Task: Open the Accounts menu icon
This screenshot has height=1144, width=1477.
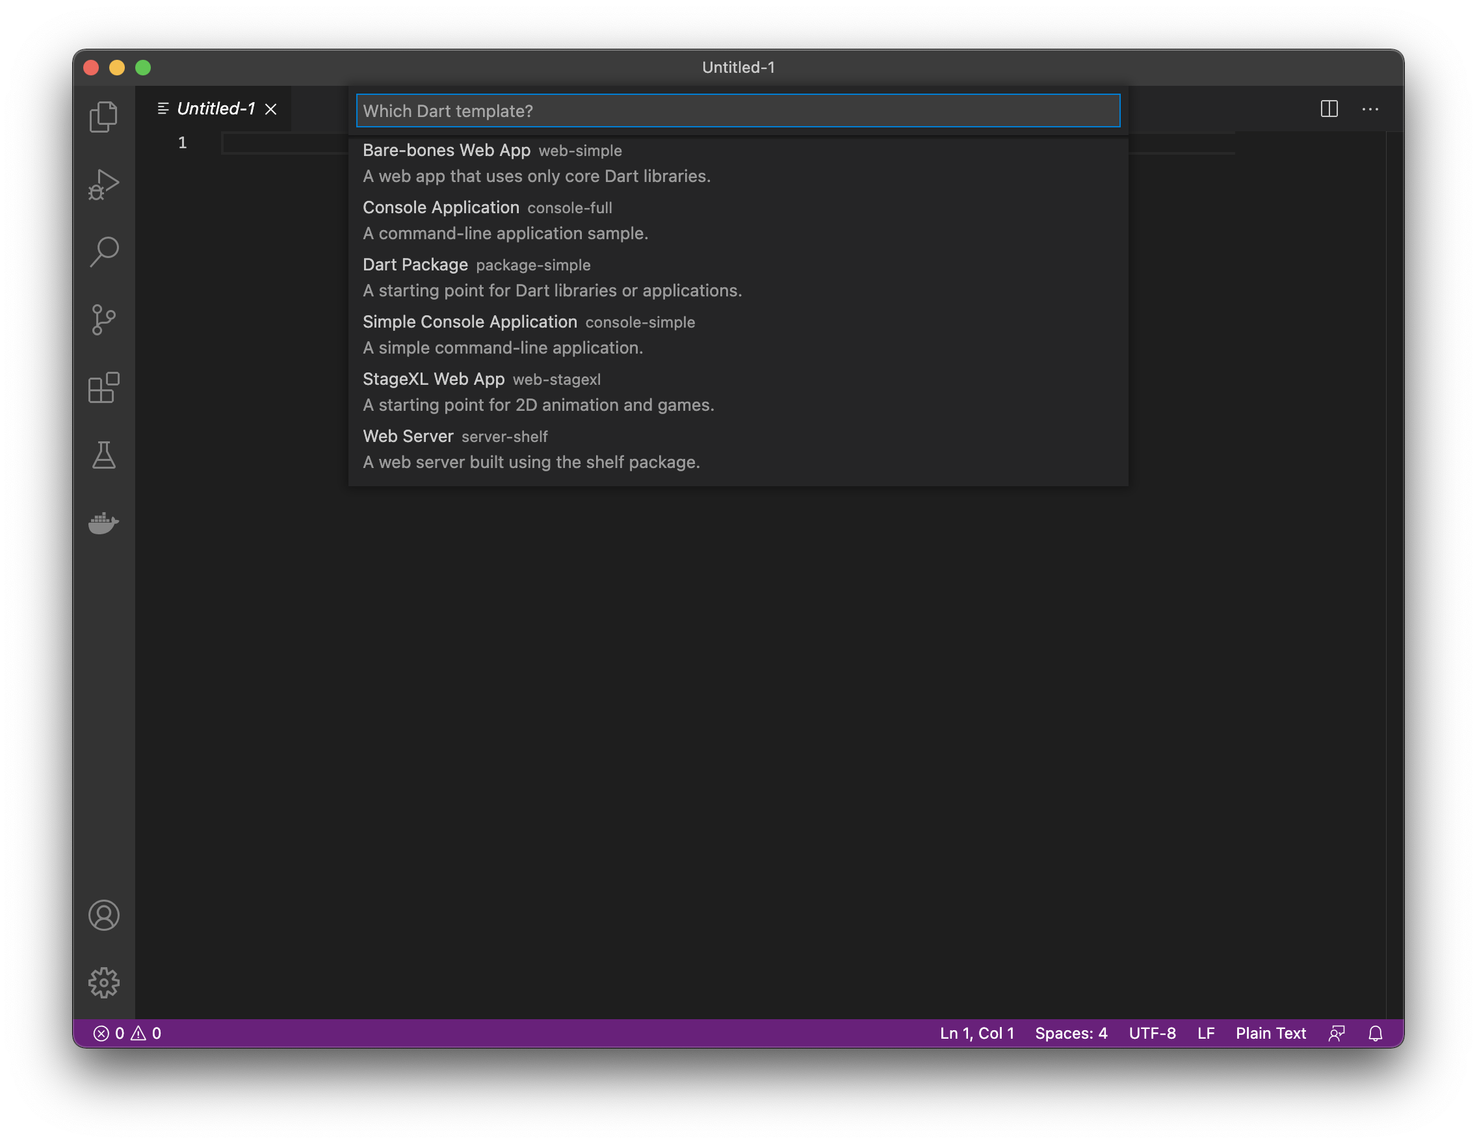Action: click(x=103, y=915)
